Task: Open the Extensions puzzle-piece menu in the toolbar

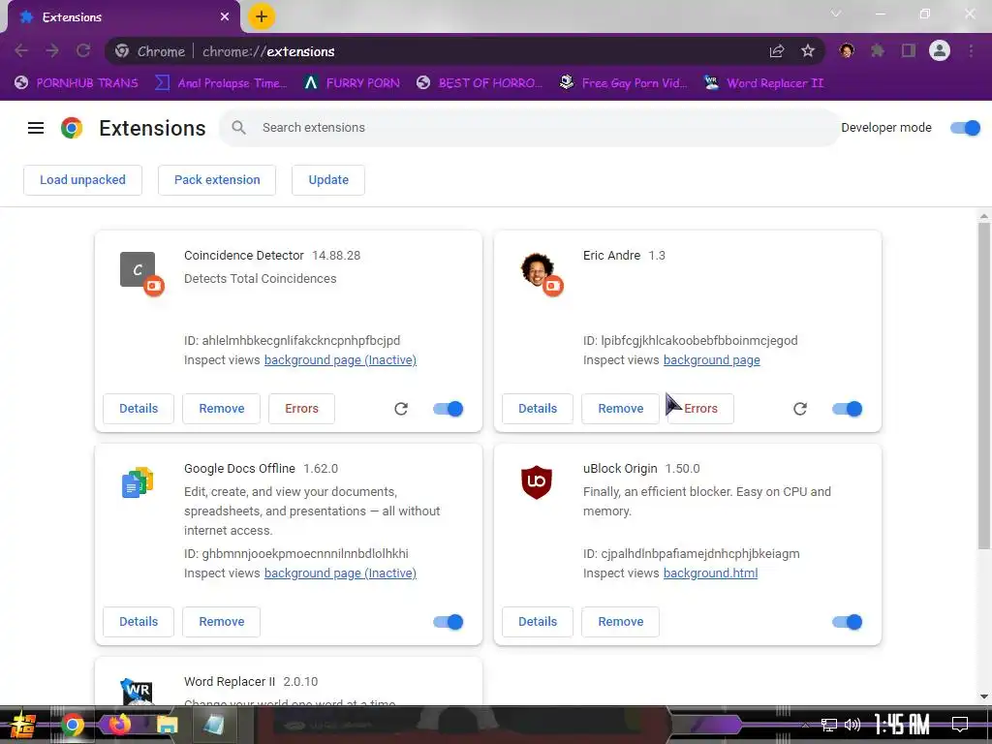Action: coord(878,50)
